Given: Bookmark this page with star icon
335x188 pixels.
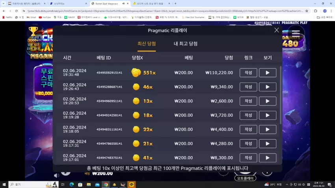Looking at the screenshot, I should pos(307,11).
